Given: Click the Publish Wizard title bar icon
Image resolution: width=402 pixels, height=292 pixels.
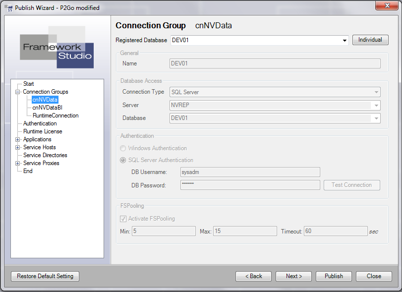Looking at the screenshot, I should coord(8,8).
